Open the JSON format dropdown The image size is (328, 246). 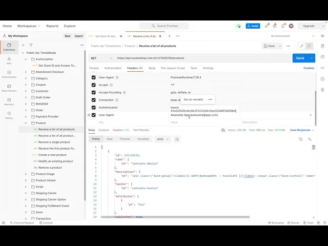pyautogui.click(x=162, y=139)
